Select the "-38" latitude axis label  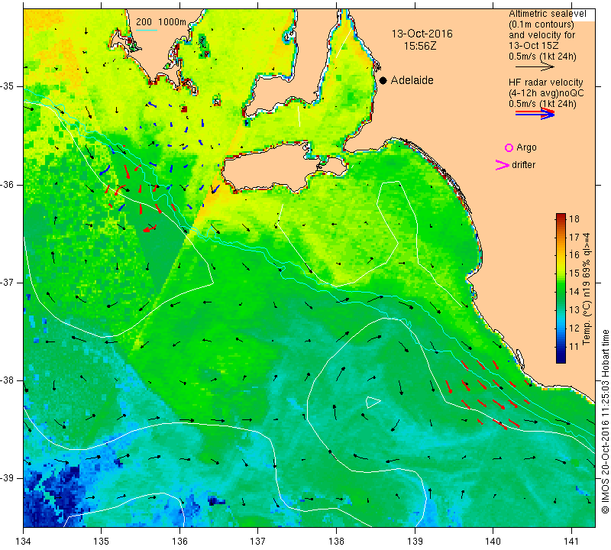click(x=7, y=380)
